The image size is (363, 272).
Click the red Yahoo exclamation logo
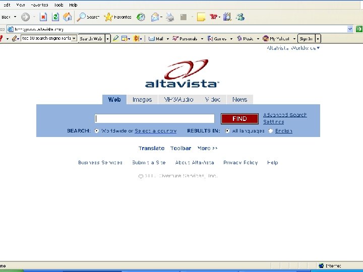(x=1, y=38)
